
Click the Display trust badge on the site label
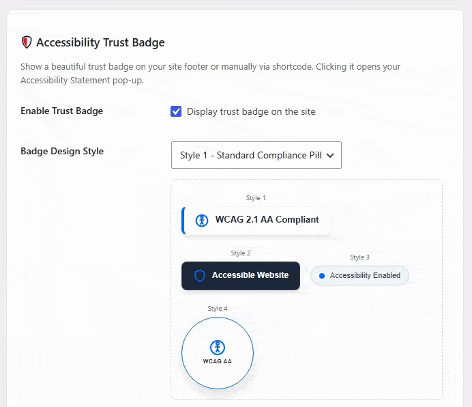pos(251,111)
